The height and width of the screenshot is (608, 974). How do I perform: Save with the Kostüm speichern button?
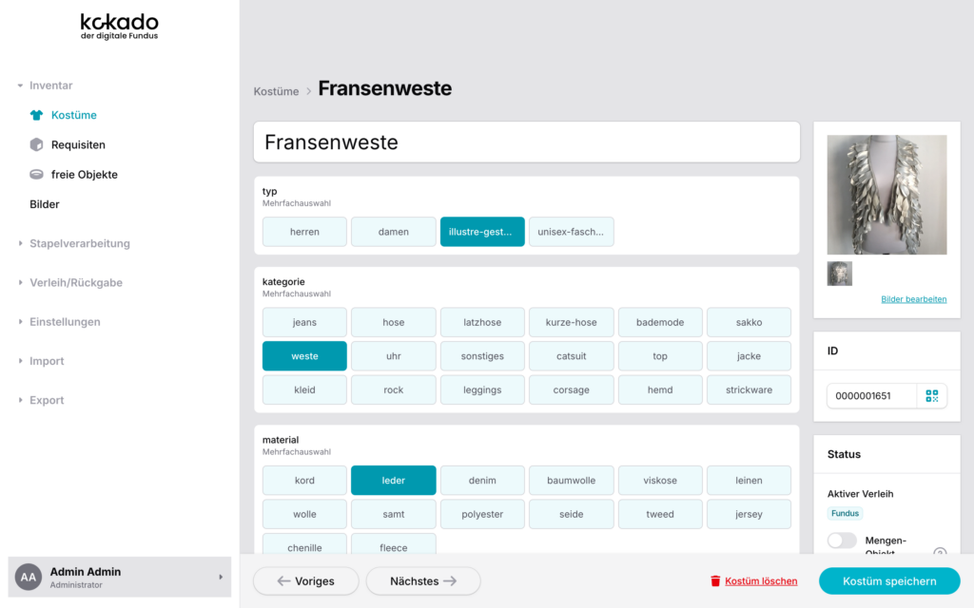(889, 581)
